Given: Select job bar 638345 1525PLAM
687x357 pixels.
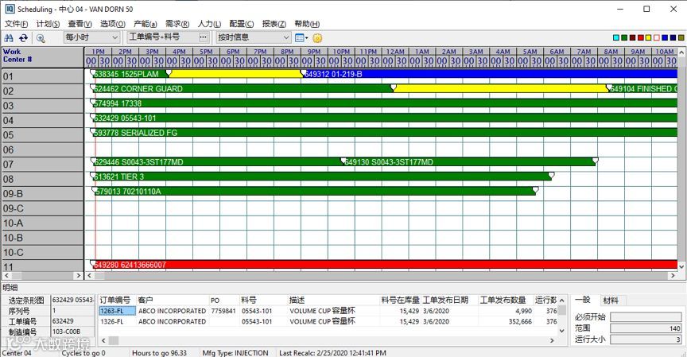Looking at the screenshot, I should pyautogui.click(x=130, y=74).
